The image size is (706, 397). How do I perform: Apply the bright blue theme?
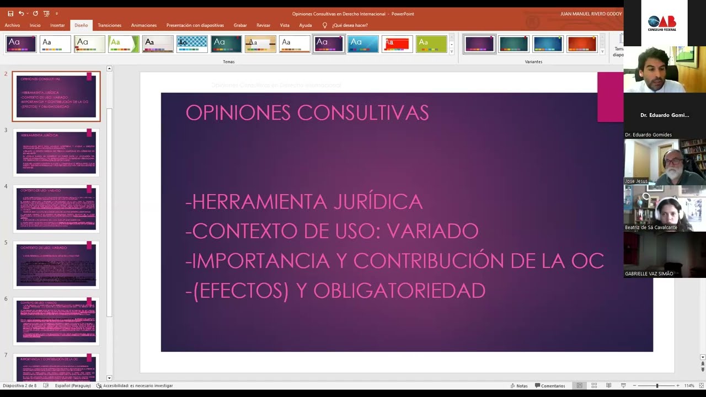pos(363,44)
